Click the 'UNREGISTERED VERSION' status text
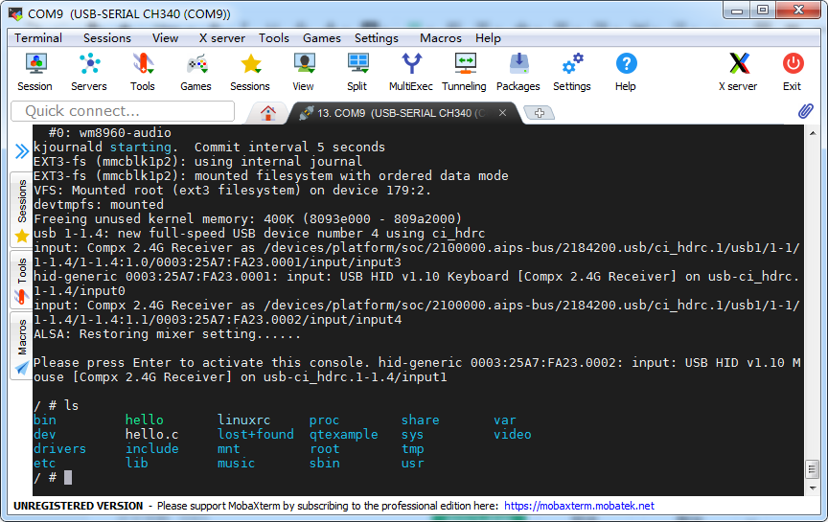The image size is (828, 522). click(79, 506)
